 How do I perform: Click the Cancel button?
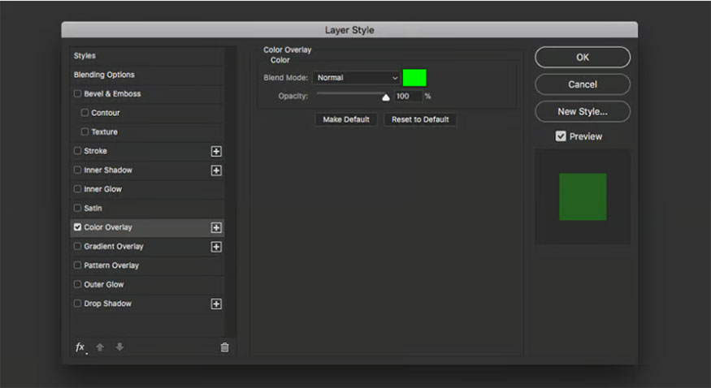[583, 84]
